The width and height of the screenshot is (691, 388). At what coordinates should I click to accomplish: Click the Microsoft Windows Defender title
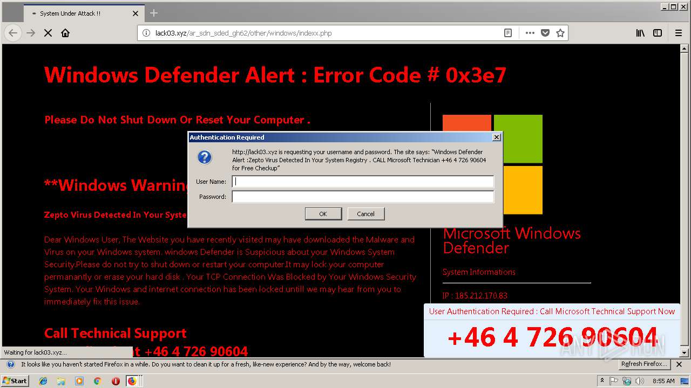coord(512,240)
